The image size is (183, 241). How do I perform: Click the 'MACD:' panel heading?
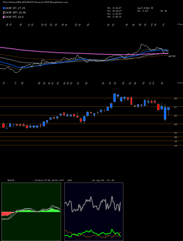(x=11, y=180)
